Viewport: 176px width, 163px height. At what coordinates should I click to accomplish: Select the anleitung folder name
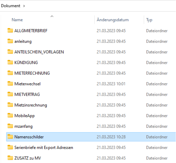[x=23, y=41]
